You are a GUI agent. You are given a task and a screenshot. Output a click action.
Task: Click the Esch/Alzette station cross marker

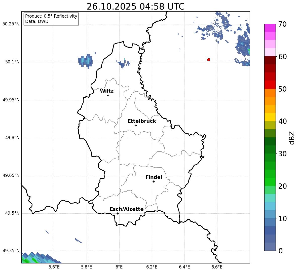[x=118, y=213]
